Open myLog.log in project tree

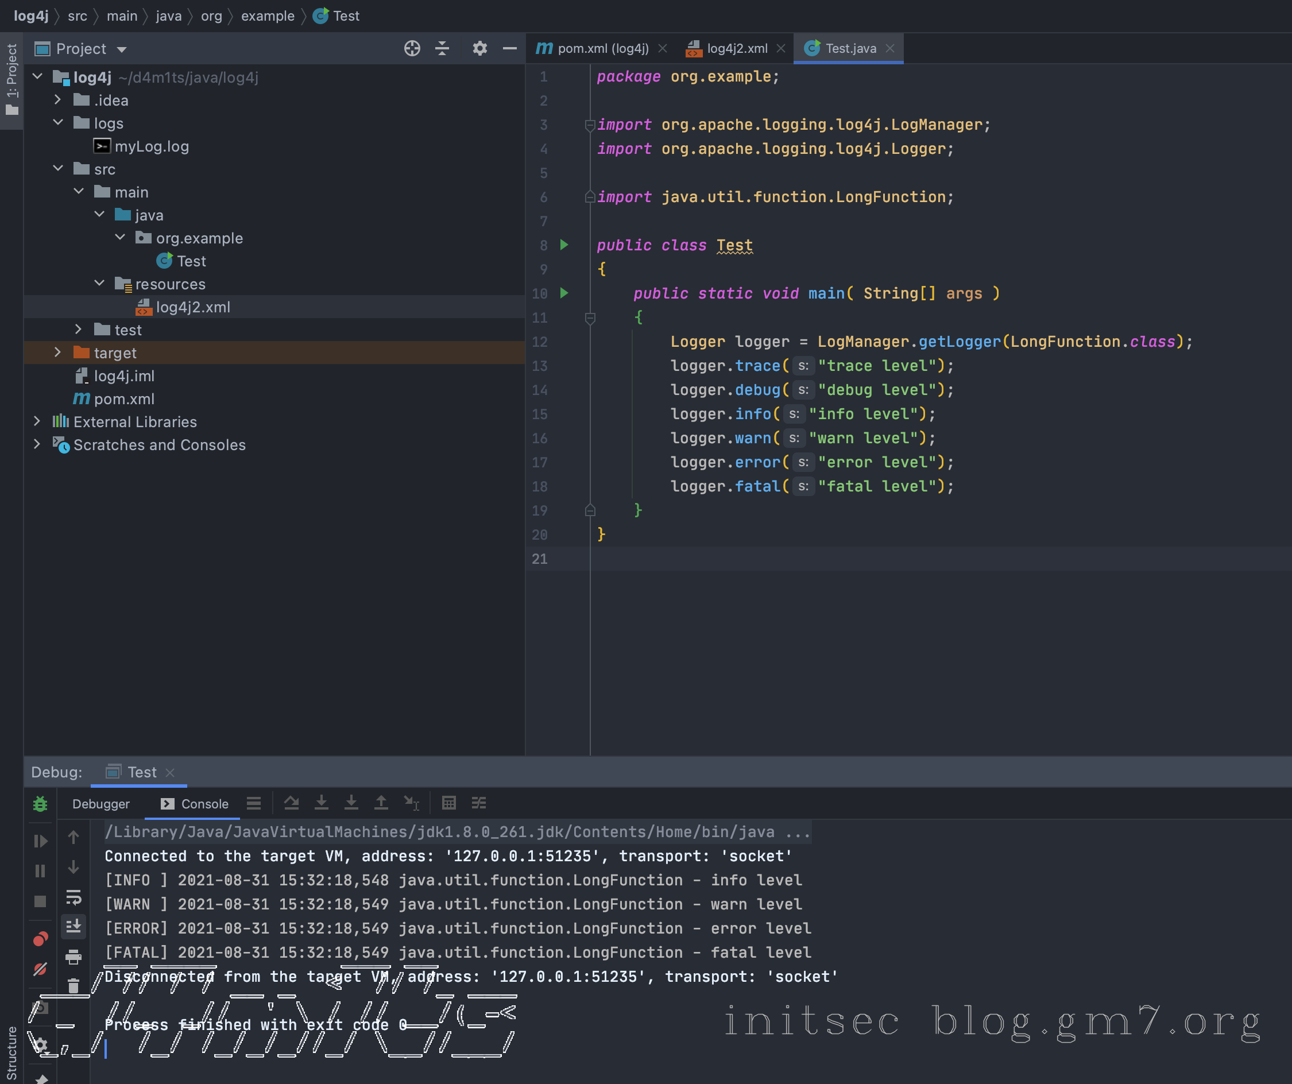(152, 146)
